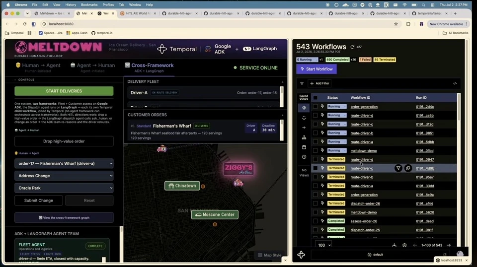Go to the previous page of workflows
Screen dimensions: 477x267
[x=415, y=245]
